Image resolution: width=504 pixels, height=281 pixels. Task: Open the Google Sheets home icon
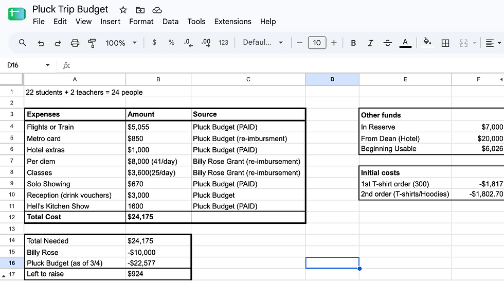(x=16, y=14)
